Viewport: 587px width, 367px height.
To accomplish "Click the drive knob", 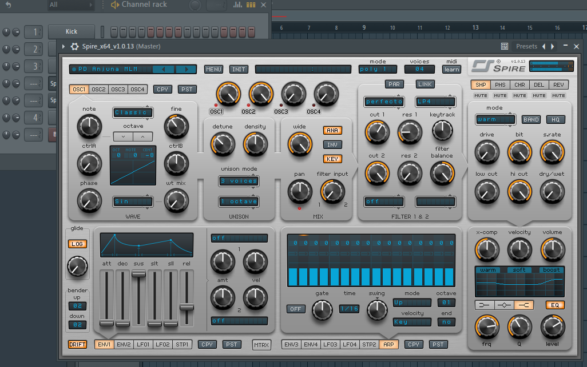I will (x=487, y=152).
